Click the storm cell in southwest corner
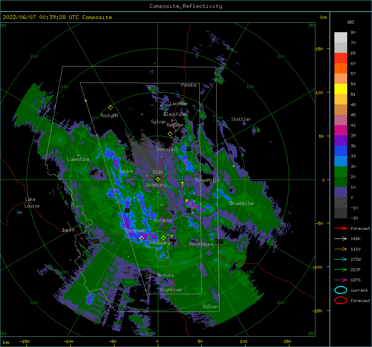372x347 pixels. (90, 298)
